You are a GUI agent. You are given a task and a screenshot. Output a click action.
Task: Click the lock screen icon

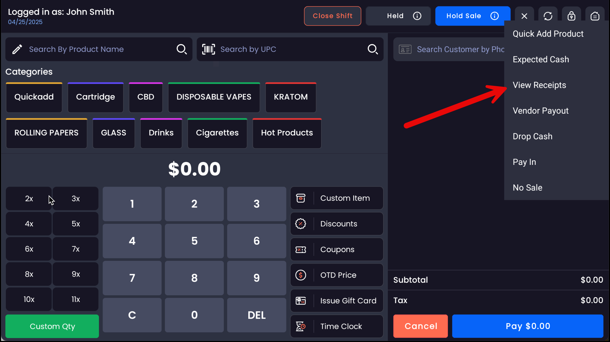[x=571, y=16]
